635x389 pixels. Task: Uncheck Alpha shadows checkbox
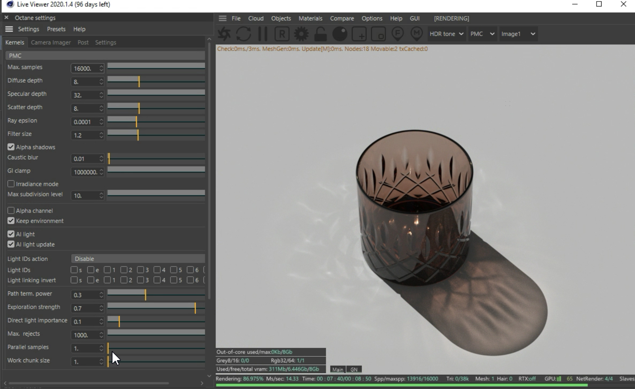[x=11, y=147]
